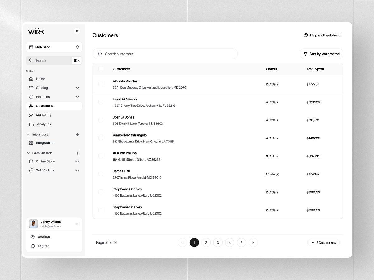Check the select-all checkbox in the table header
The height and width of the screenshot is (280, 374).
point(101,69)
